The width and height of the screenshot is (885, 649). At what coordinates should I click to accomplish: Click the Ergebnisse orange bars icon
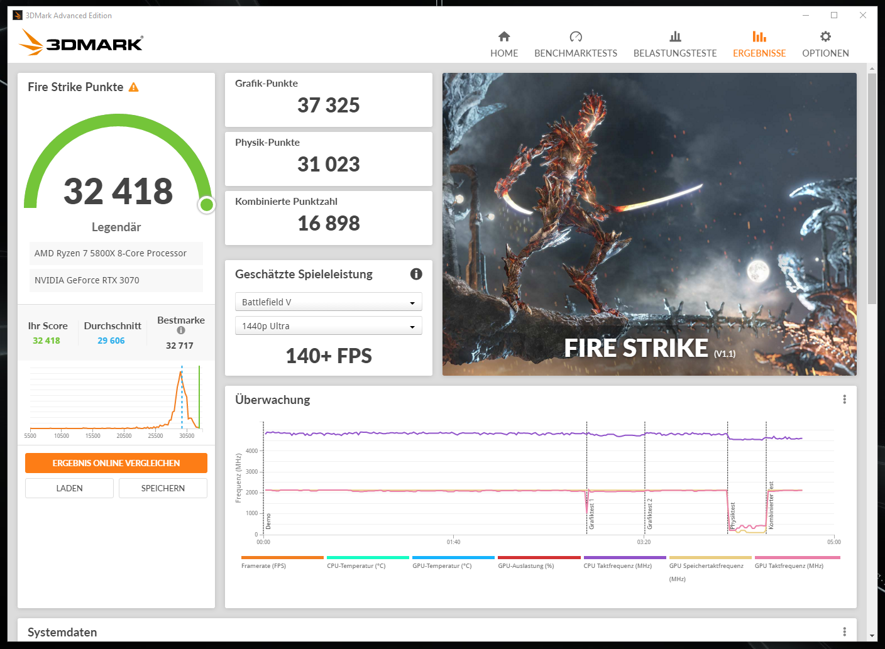tap(759, 36)
